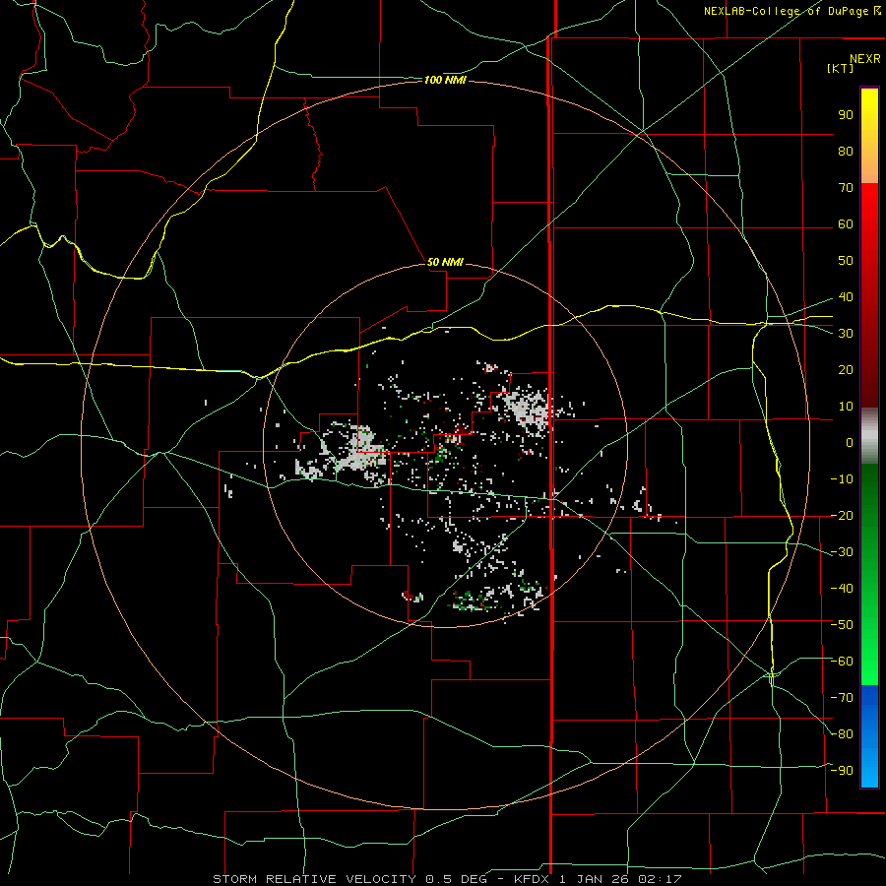Click the 70 value on the velocity scale
886x886 pixels.
point(846,188)
